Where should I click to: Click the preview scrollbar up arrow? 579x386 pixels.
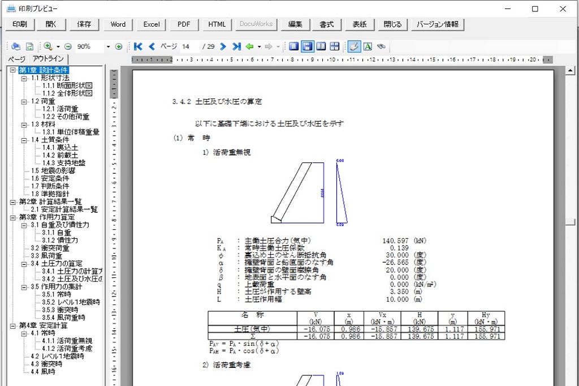[570, 70]
